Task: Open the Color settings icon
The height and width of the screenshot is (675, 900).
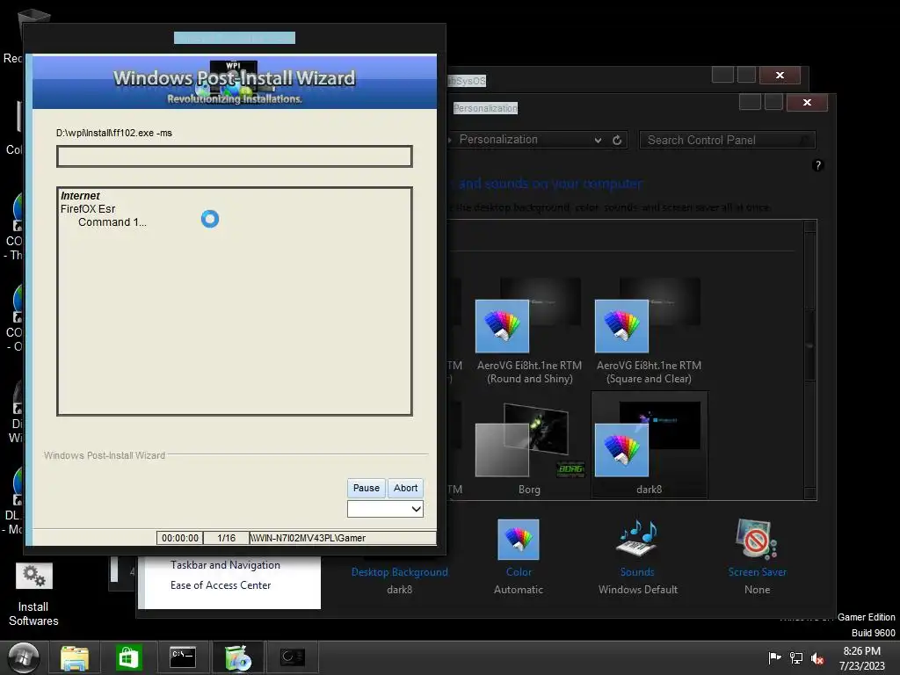Action: [519, 540]
